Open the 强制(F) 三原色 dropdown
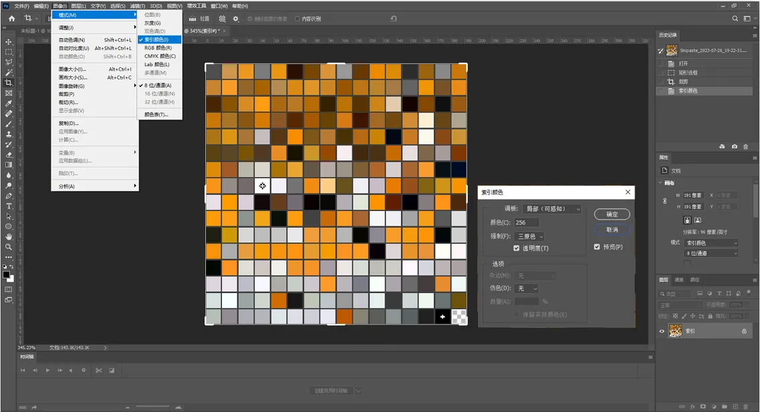This screenshot has height=412, width=760. tap(529, 236)
